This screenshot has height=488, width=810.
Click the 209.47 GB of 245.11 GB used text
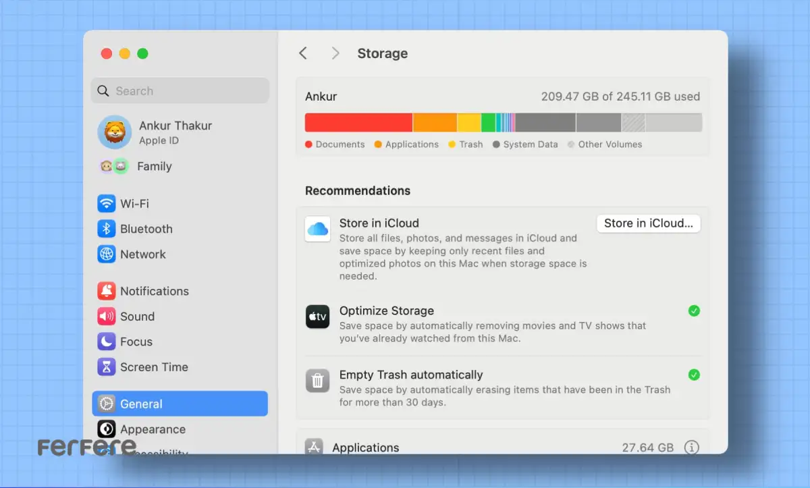pyautogui.click(x=620, y=97)
